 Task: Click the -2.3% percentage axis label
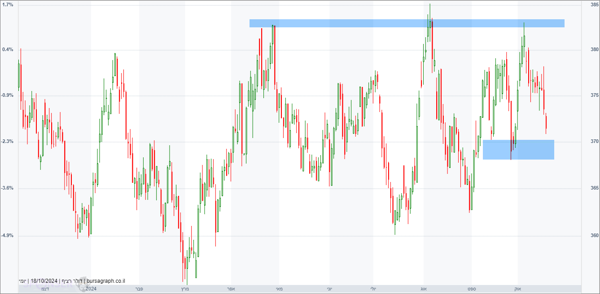click(7, 141)
